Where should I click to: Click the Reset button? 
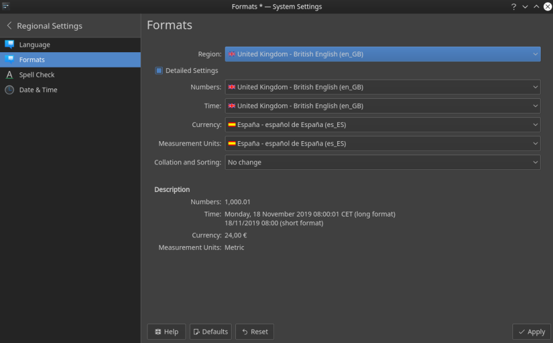[254, 332]
